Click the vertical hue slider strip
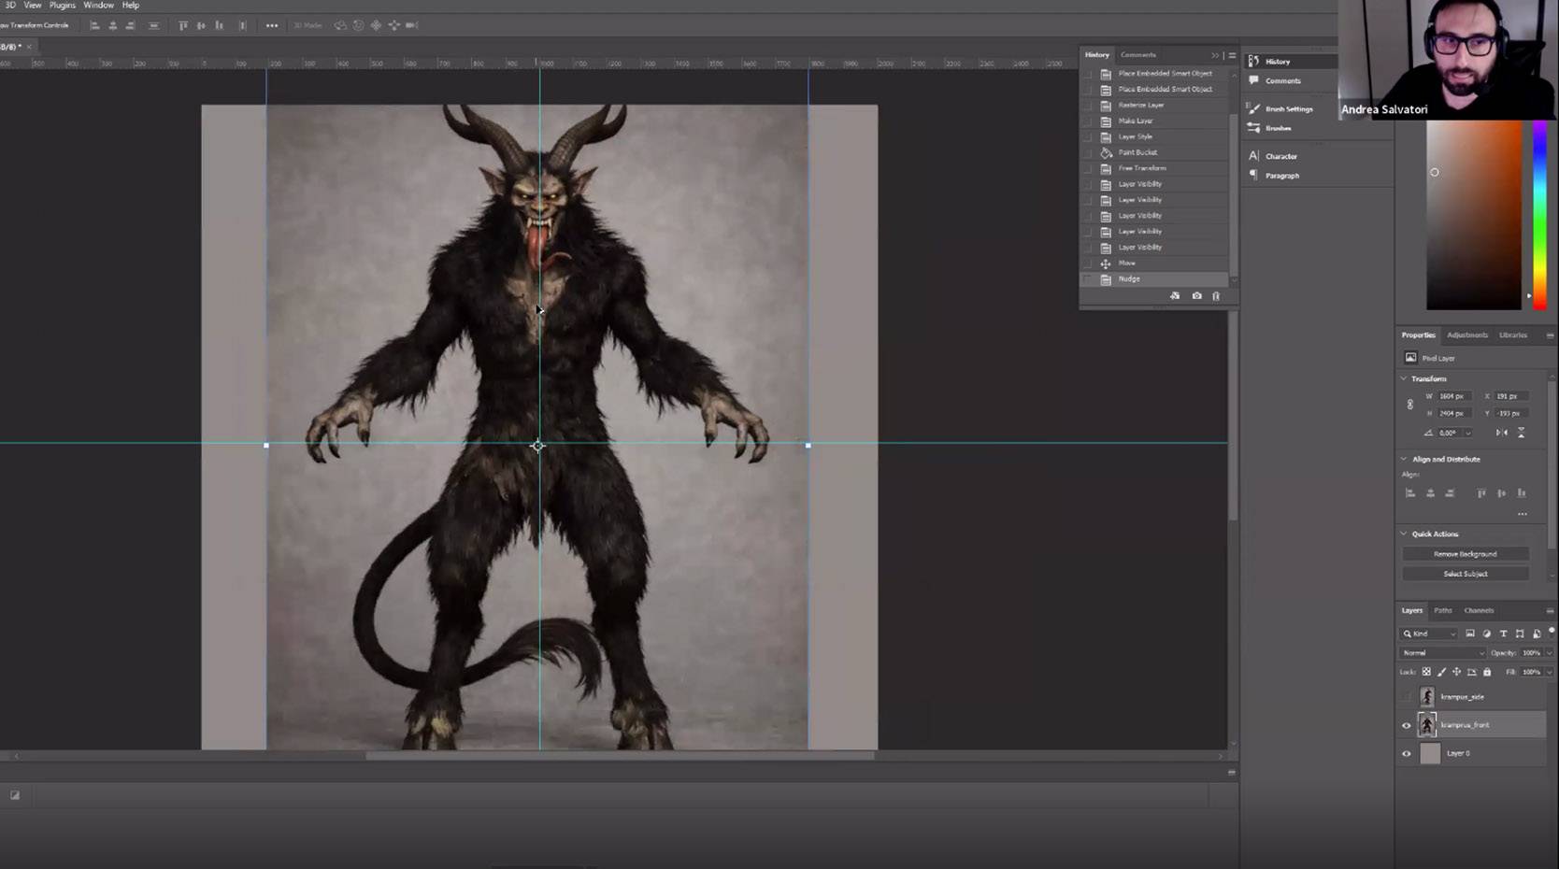This screenshot has width=1559, height=869. (1538, 215)
